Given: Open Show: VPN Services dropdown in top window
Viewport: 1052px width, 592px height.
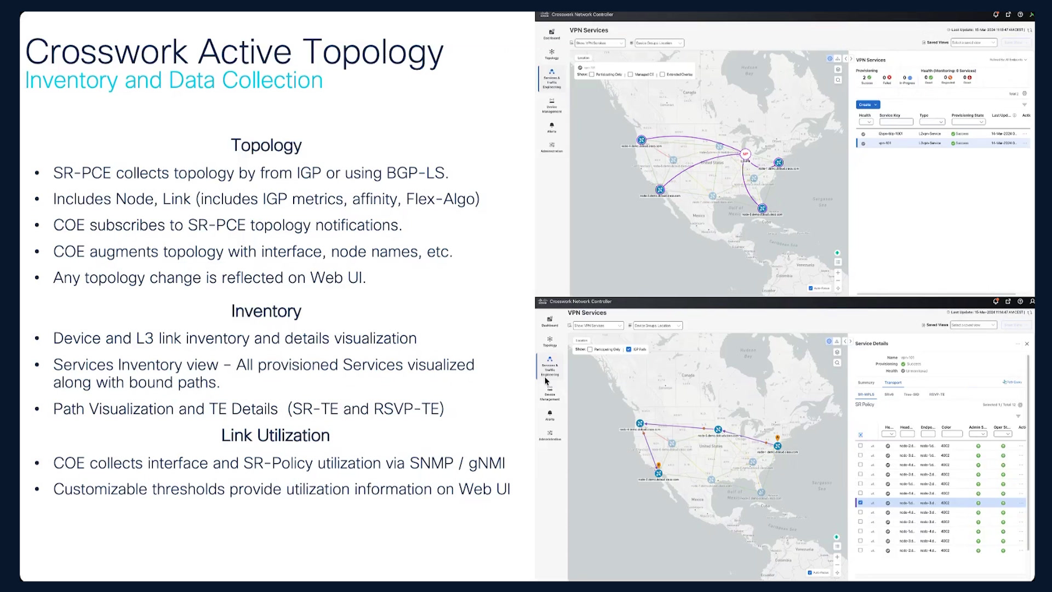Looking at the screenshot, I should [599, 43].
